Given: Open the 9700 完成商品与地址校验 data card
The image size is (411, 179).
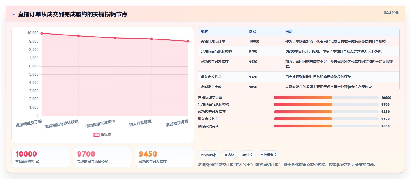Looking at the screenshot, I should (103, 157).
